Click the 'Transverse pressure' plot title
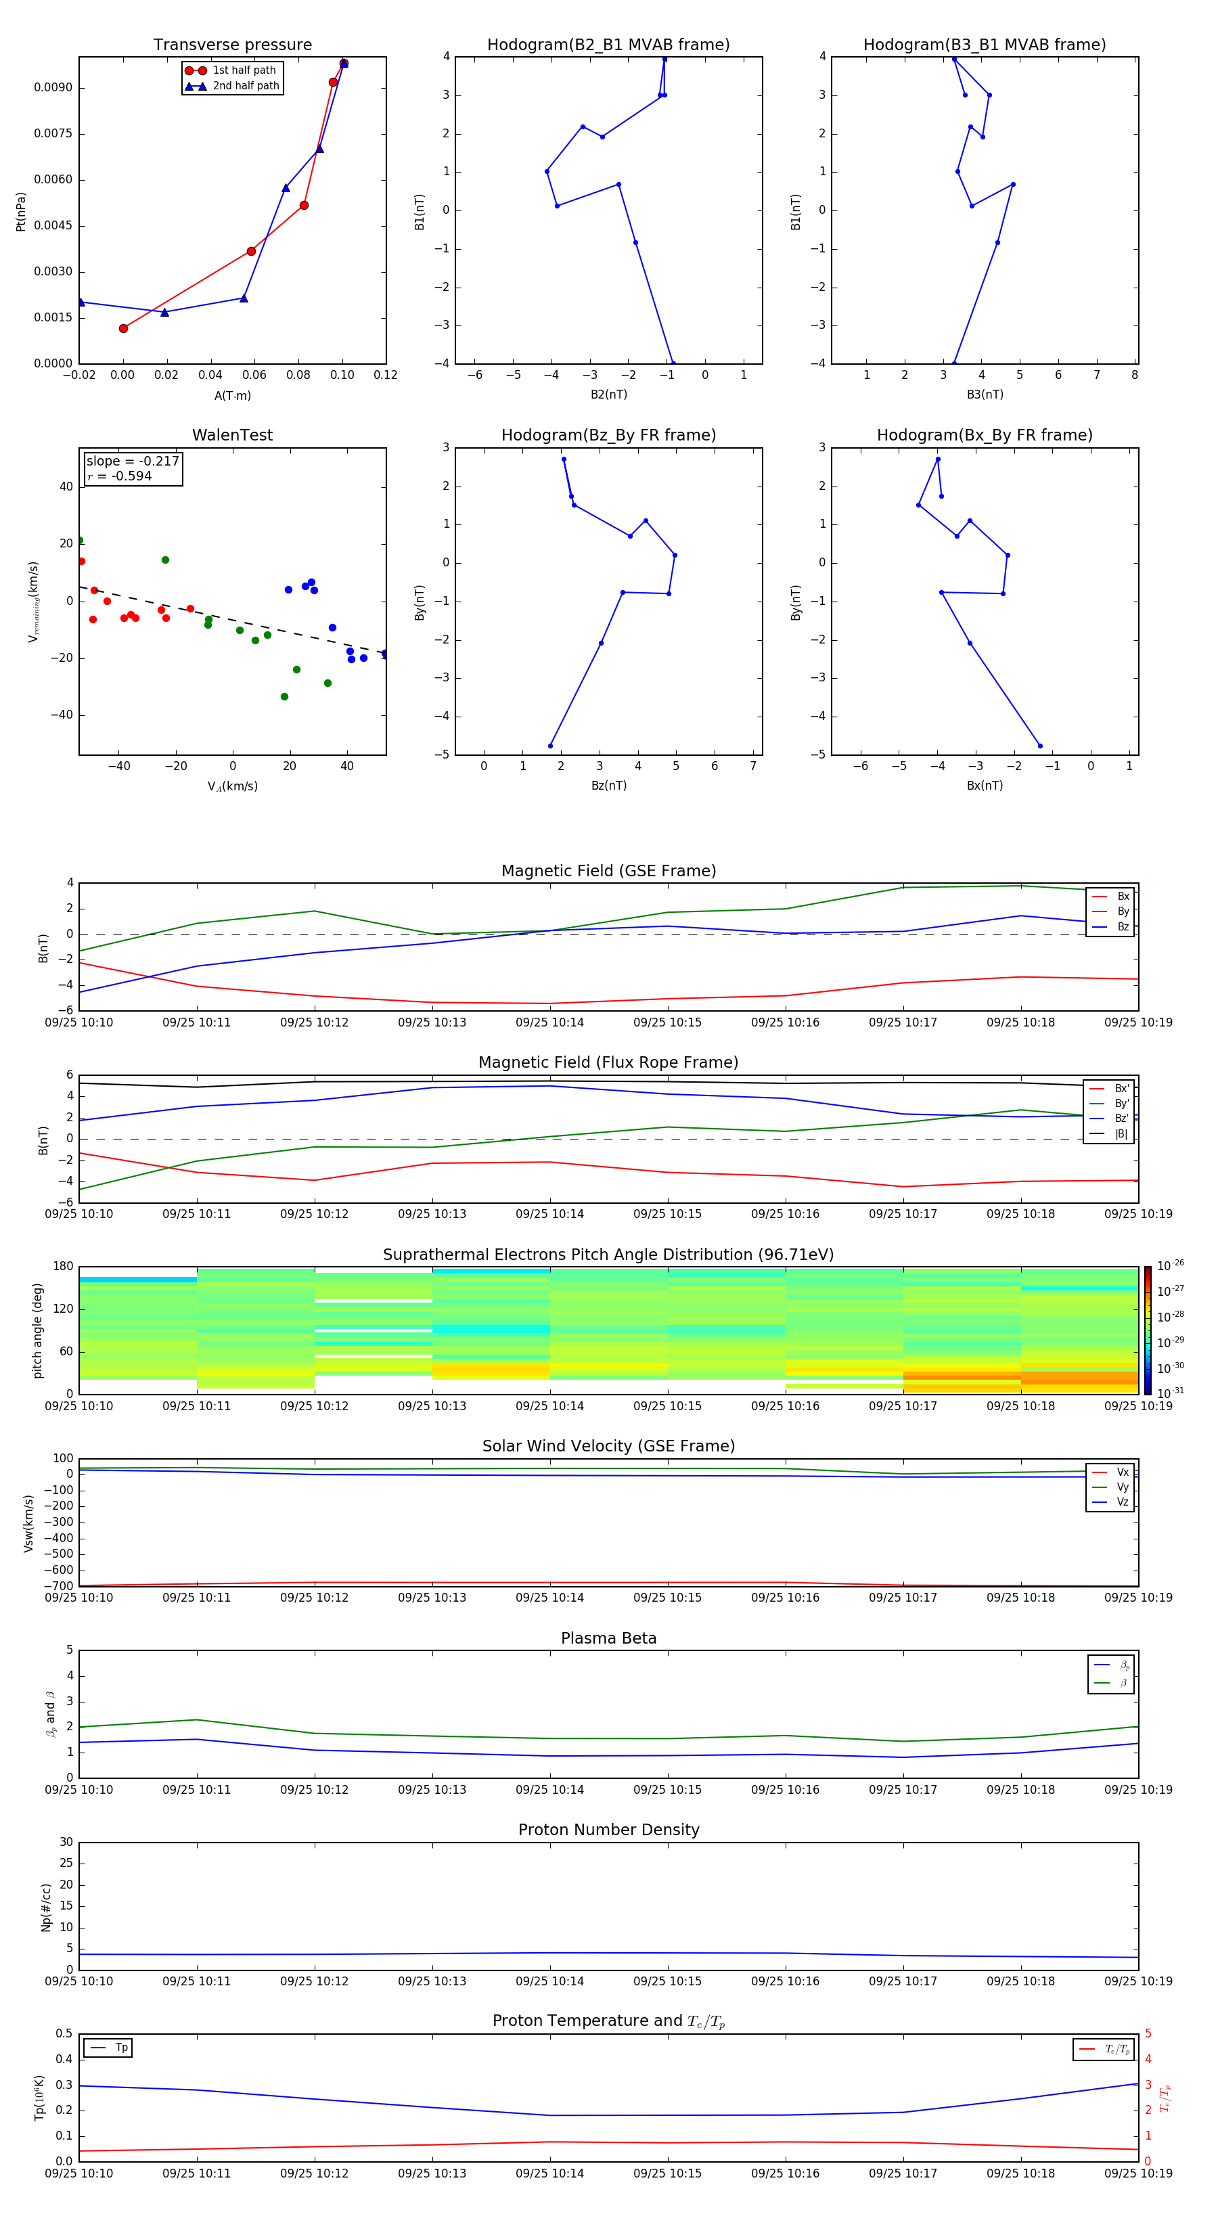1218x2233 pixels. pos(232,45)
